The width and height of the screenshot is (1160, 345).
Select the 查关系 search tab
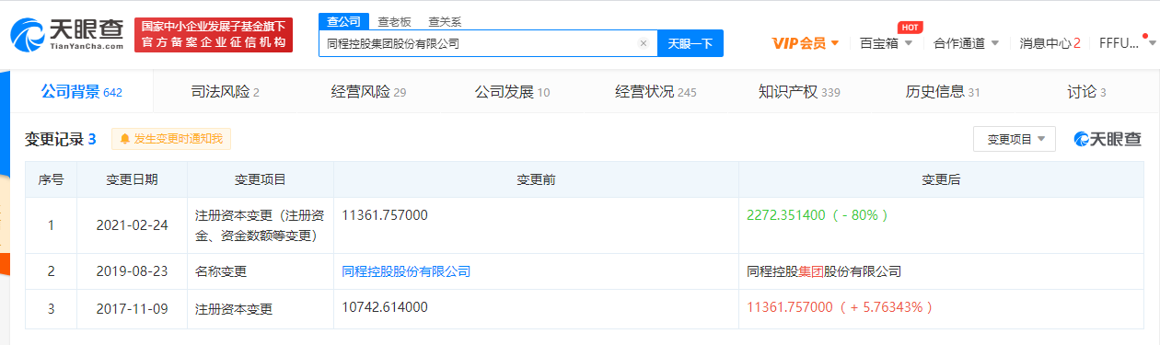445,21
